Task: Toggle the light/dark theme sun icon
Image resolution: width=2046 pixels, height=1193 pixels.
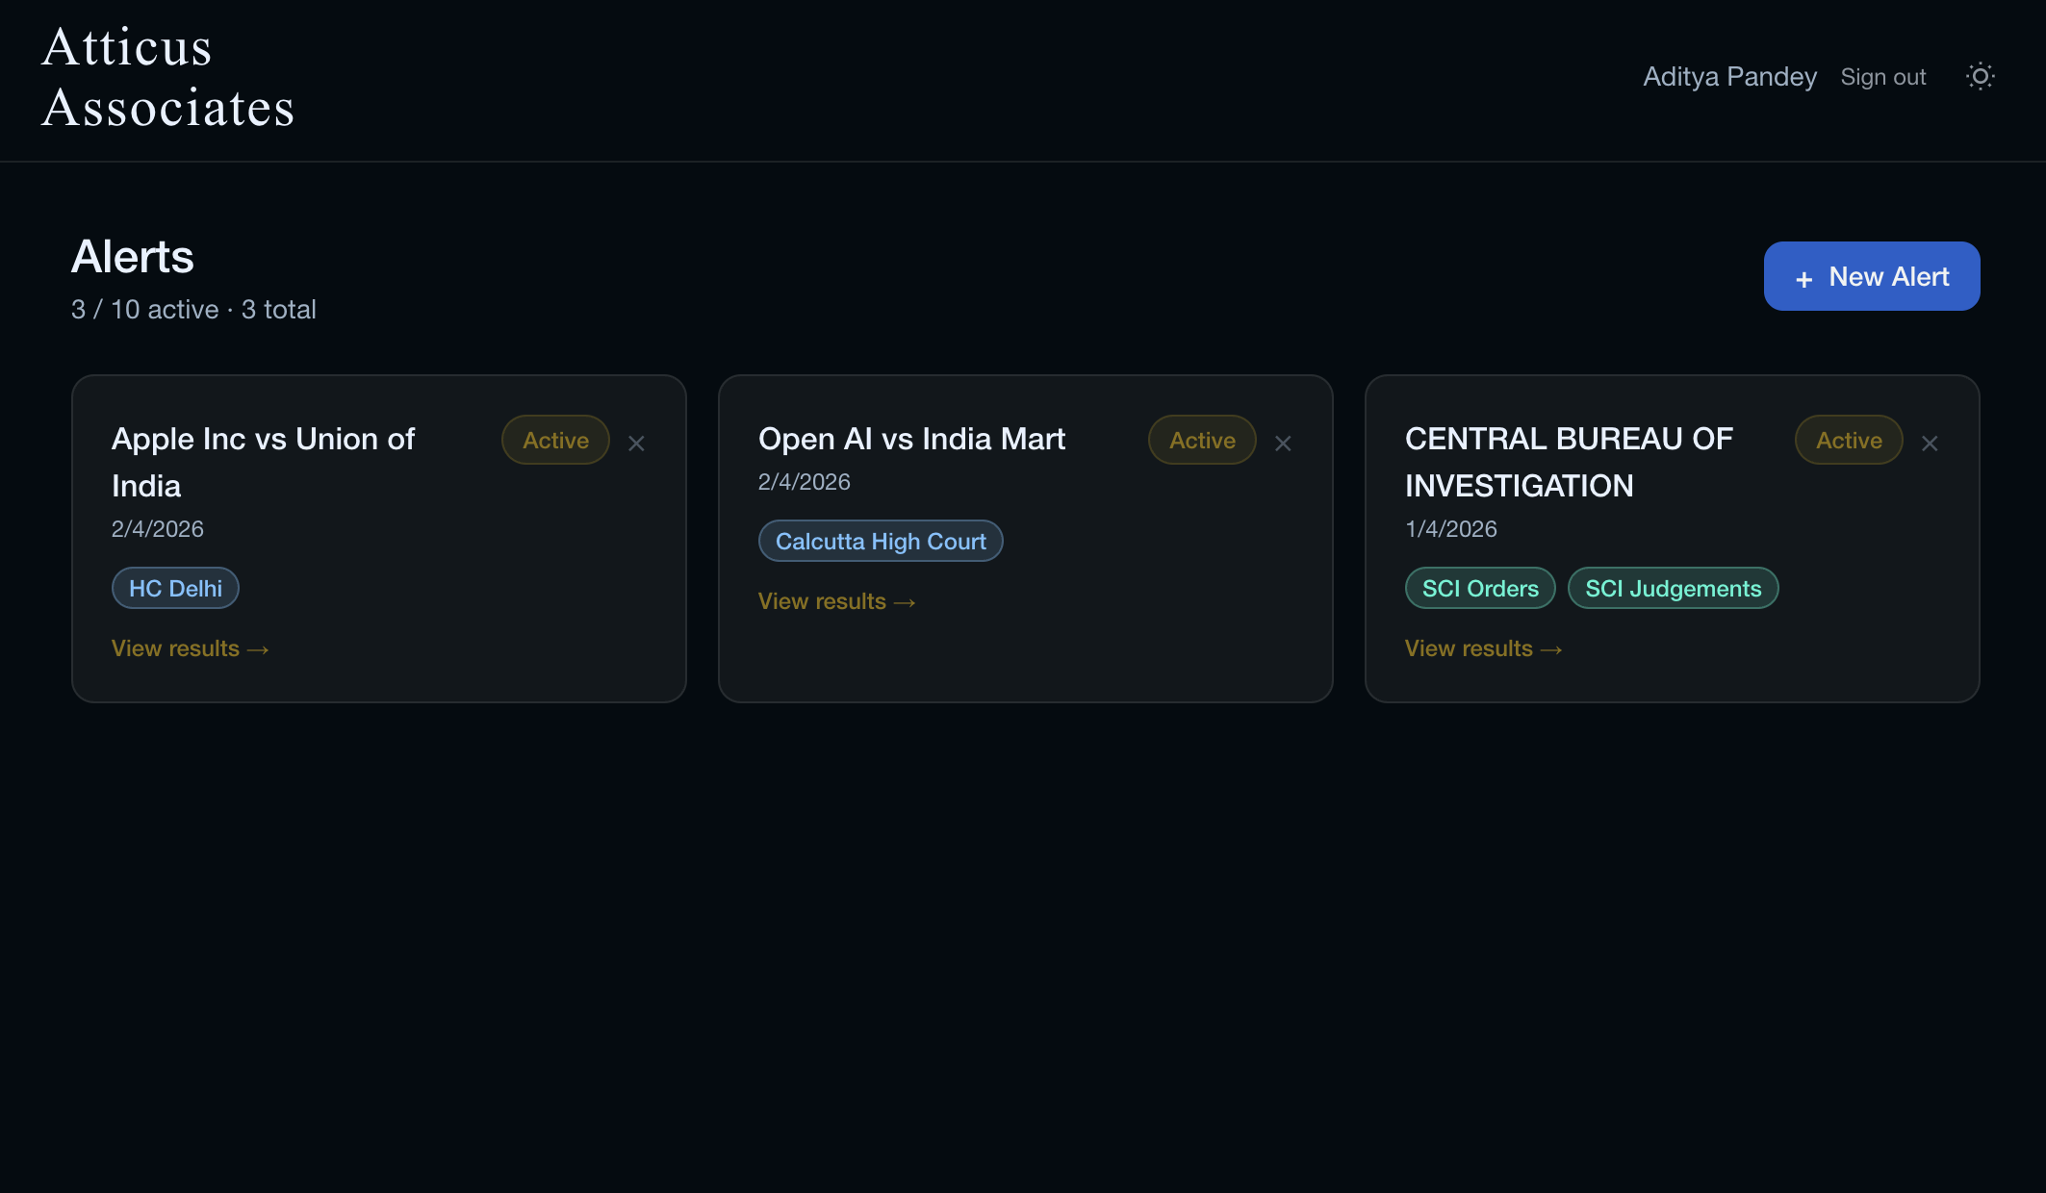Action: click(1980, 76)
